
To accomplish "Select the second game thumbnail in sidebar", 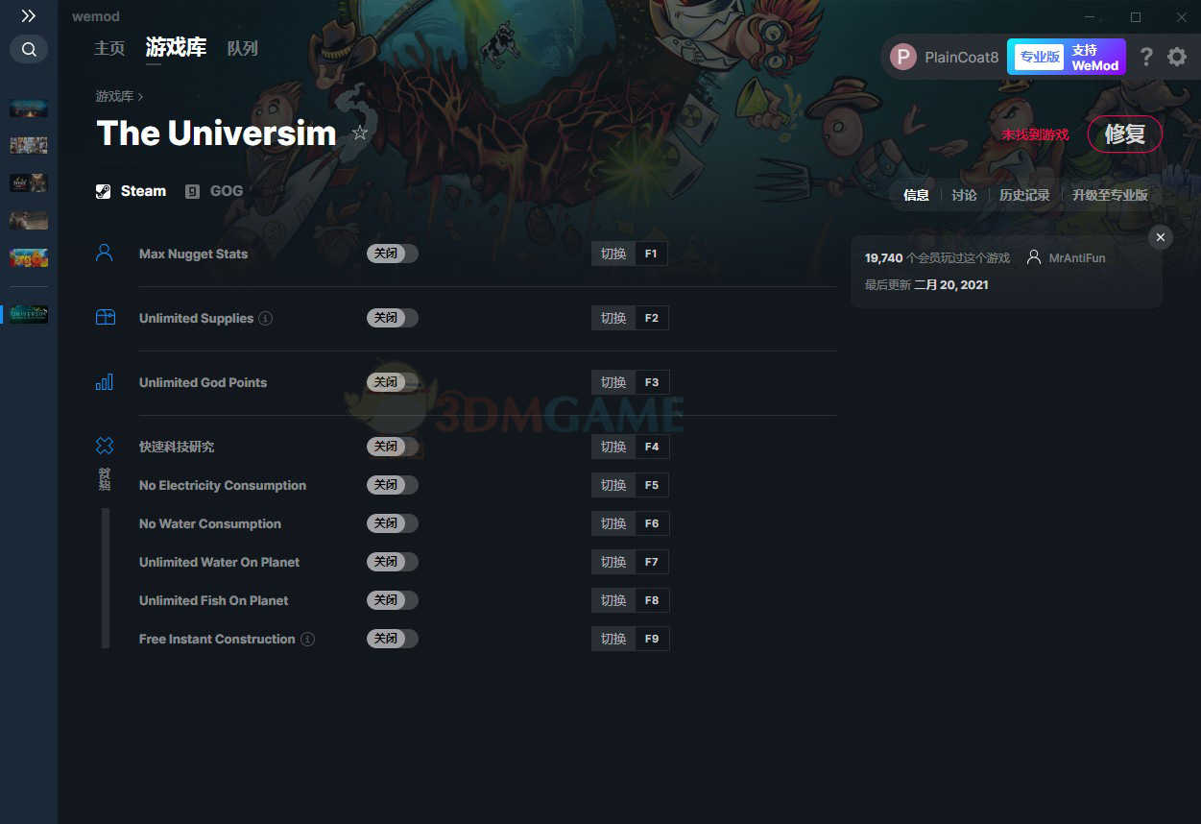I will pos(29,145).
